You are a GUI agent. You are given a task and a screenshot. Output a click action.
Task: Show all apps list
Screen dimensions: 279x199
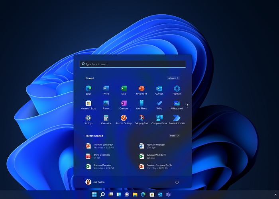(x=173, y=78)
